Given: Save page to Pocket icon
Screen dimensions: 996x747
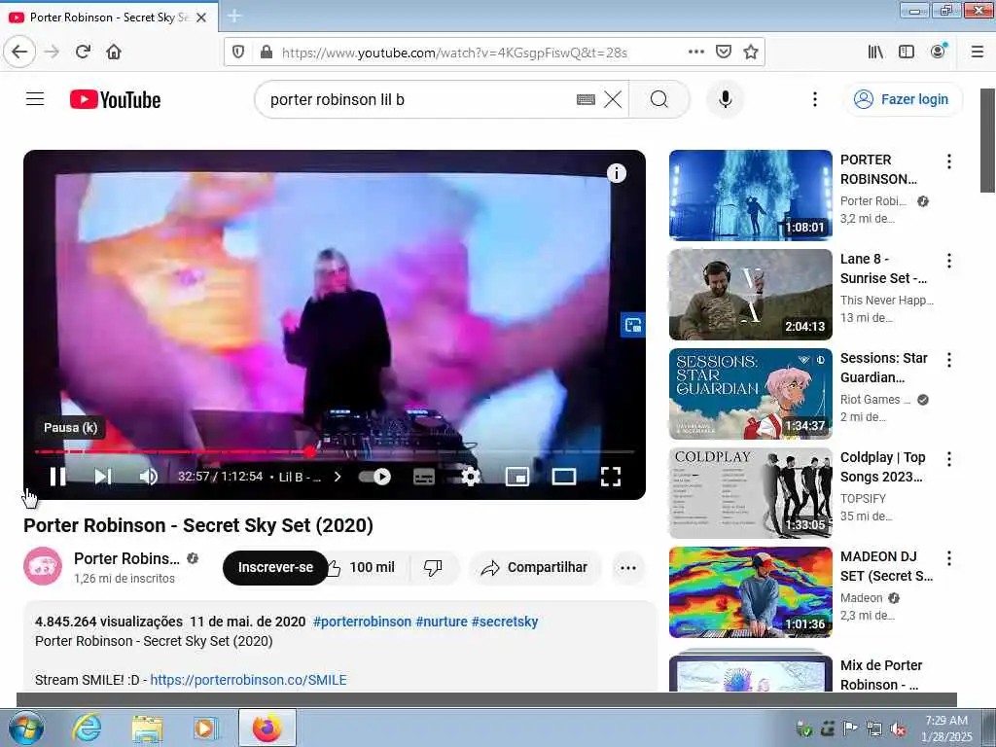Looking at the screenshot, I should click(x=723, y=52).
